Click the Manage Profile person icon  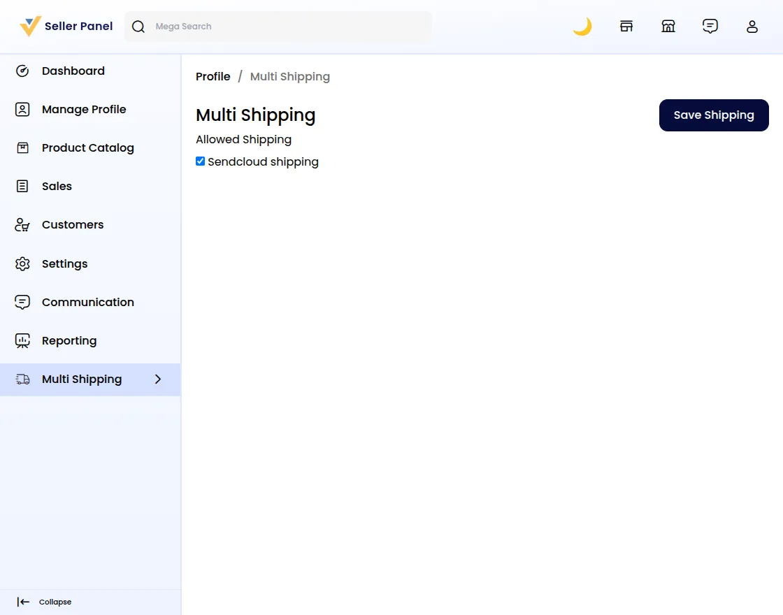point(22,109)
